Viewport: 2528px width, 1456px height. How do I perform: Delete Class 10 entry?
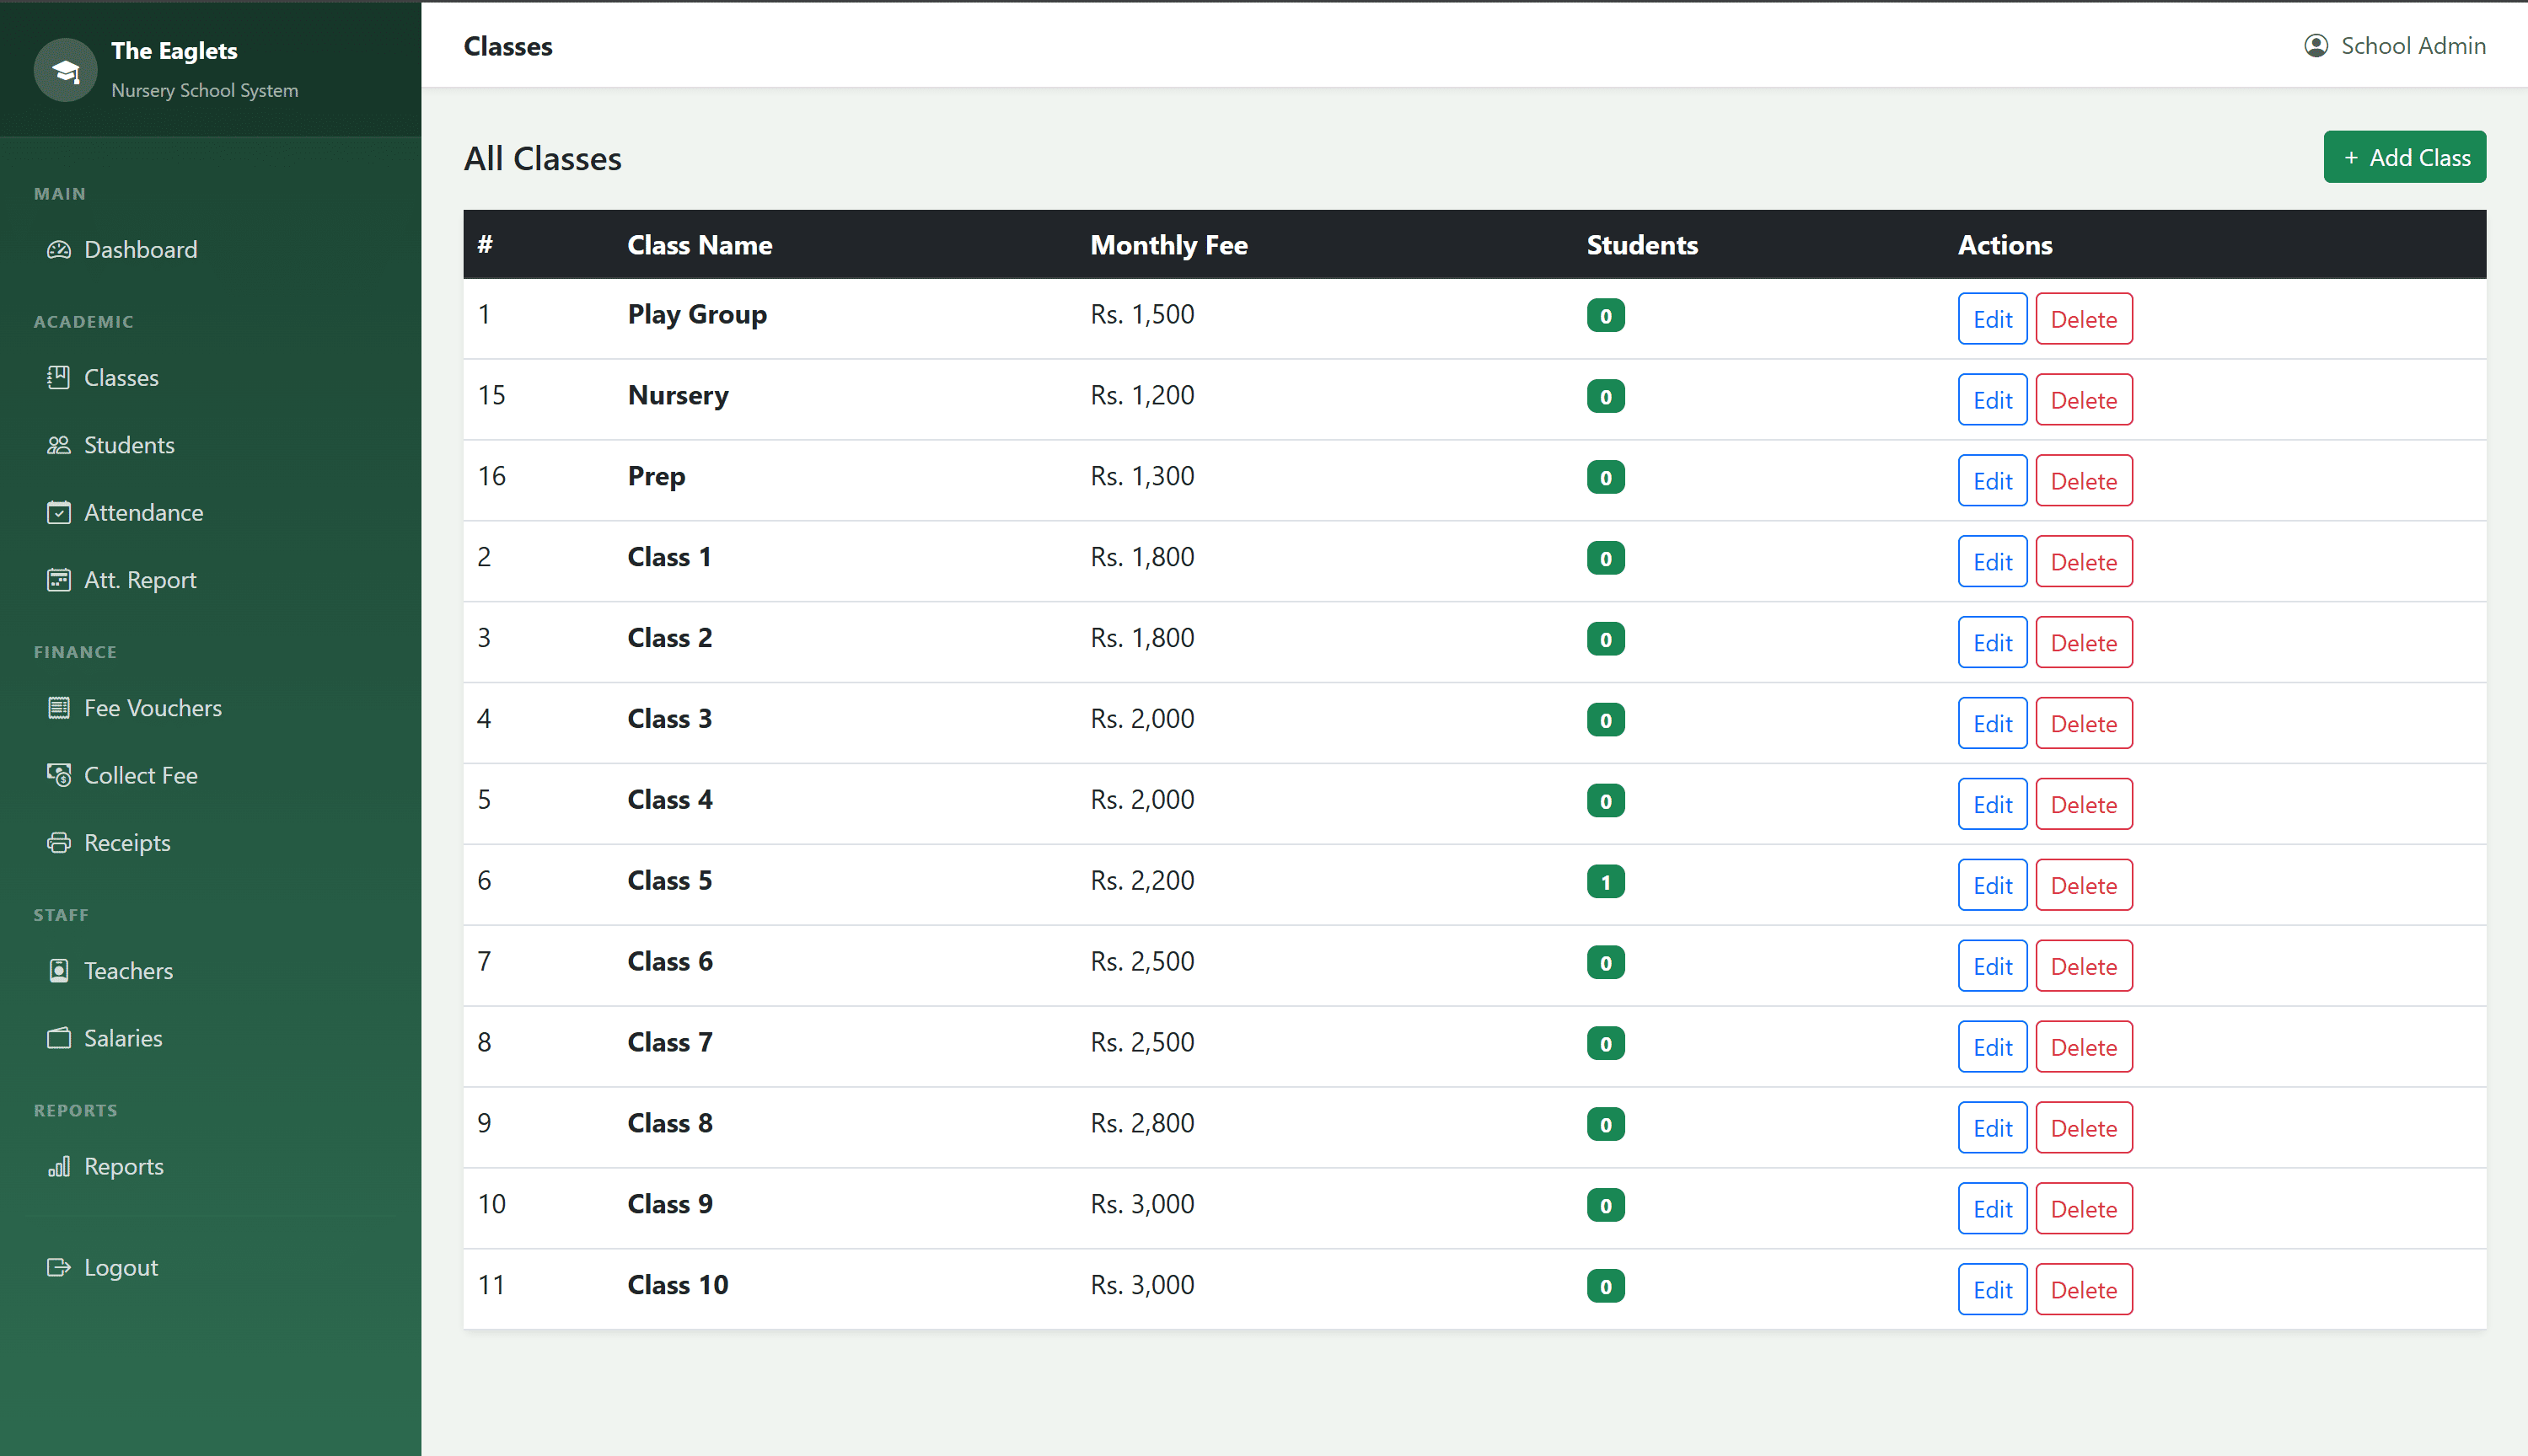coord(2084,1290)
